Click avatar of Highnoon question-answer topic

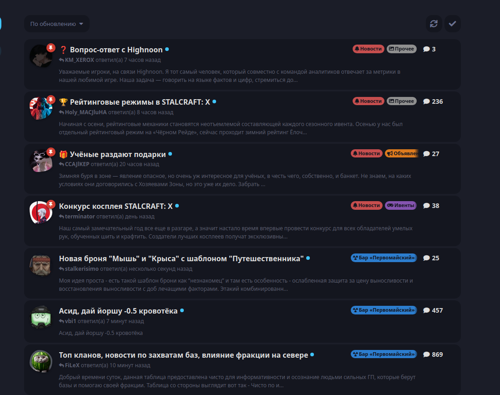click(41, 56)
